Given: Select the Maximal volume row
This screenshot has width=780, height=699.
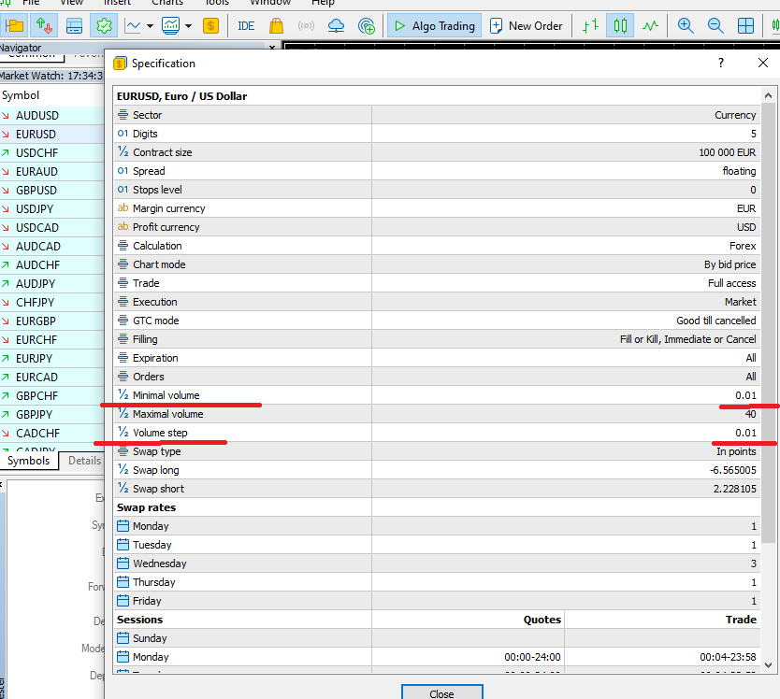Looking at the screenshot, I should click(x=437, y=414).
